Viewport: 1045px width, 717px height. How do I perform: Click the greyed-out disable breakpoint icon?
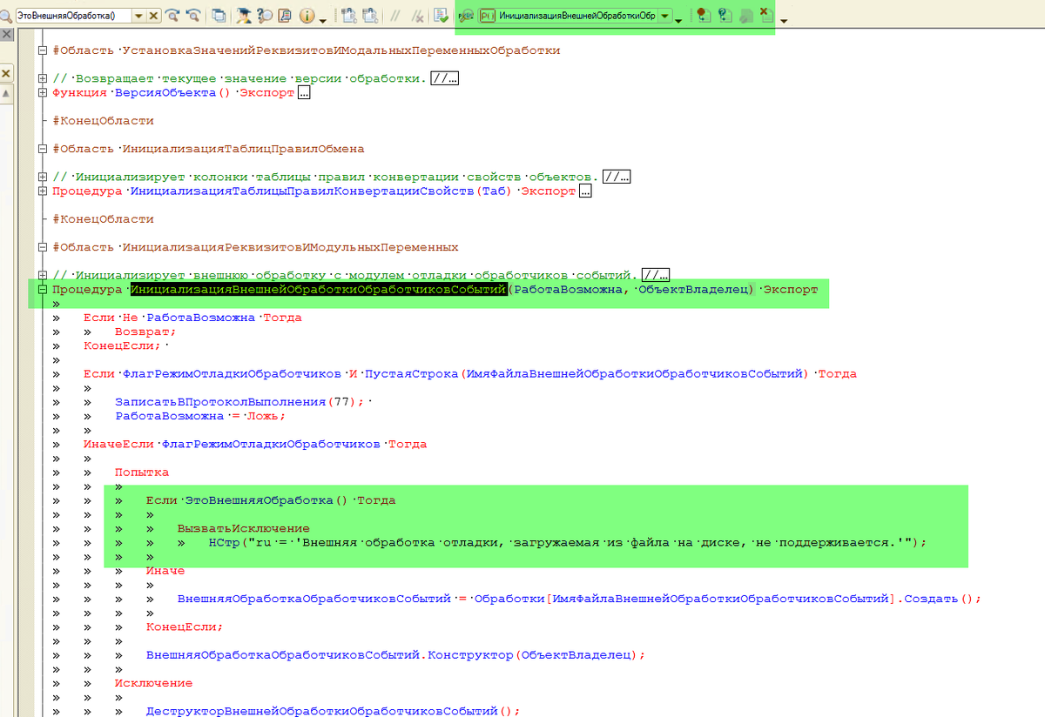click(745, 16)
